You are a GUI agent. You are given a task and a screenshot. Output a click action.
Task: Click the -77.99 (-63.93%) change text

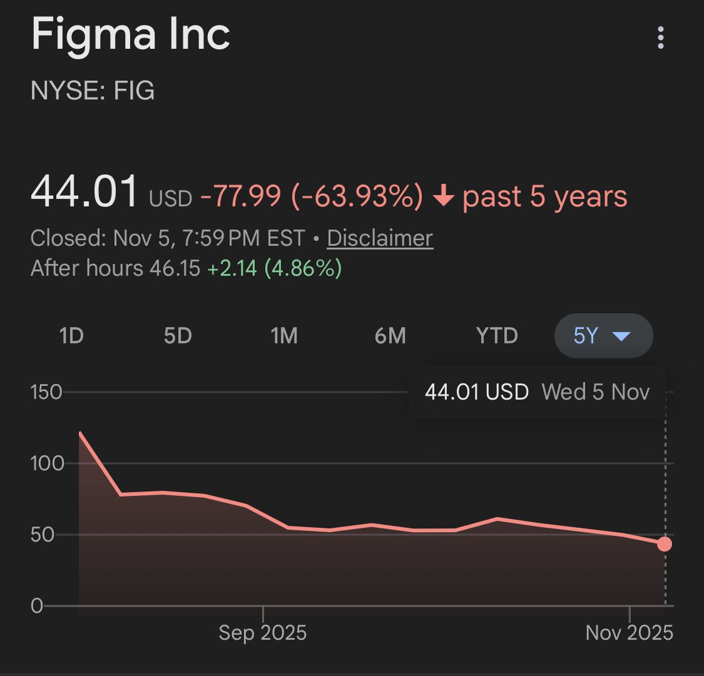pos(312,197)
